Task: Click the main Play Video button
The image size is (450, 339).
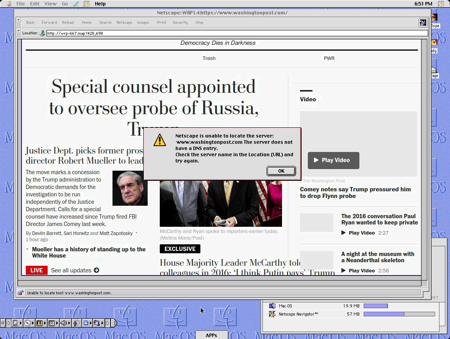Action: coord(334,160)
